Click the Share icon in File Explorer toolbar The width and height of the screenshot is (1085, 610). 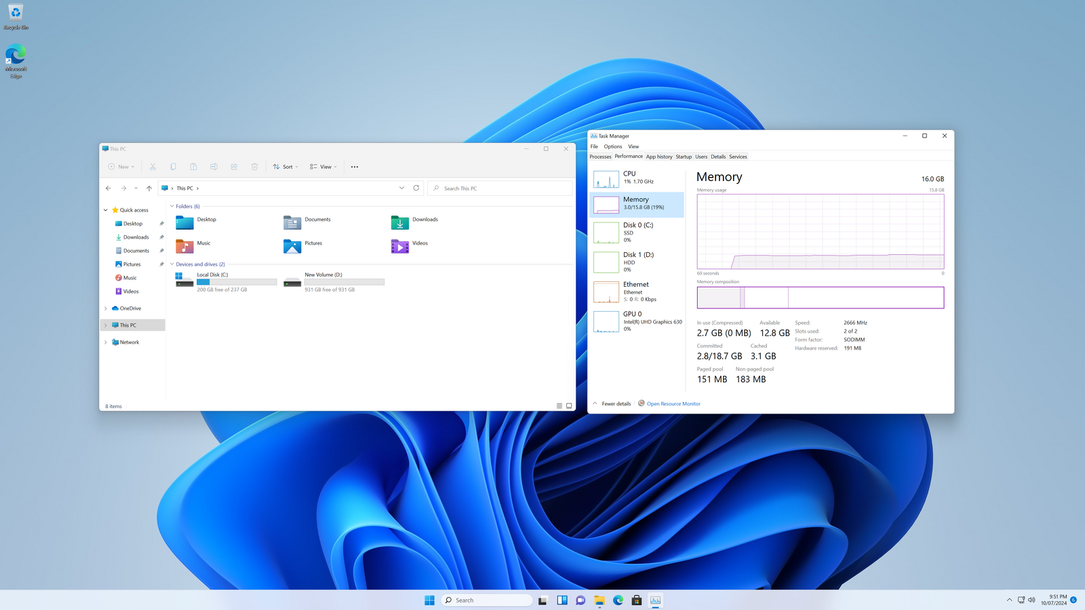(234, 167)
